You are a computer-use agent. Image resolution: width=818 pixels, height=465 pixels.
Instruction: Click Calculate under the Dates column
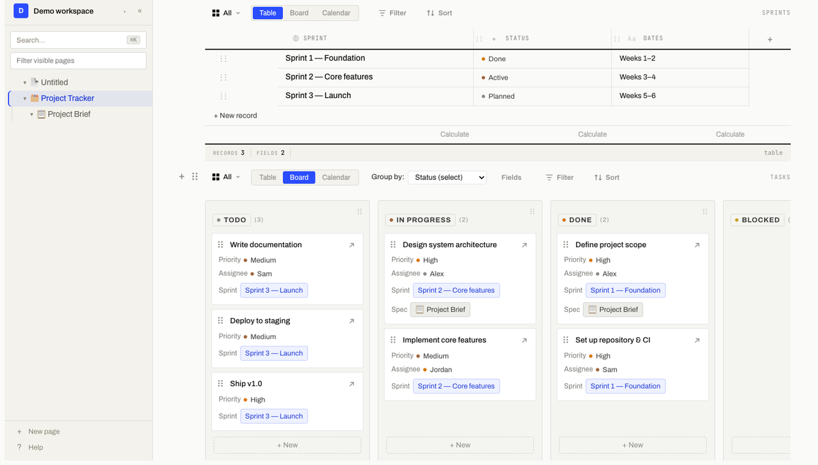[730, 134]
